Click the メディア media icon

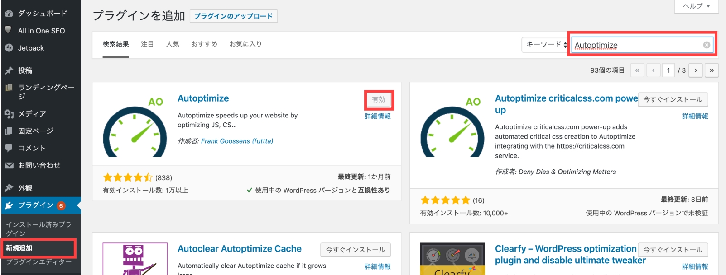[x=9, y=114]
